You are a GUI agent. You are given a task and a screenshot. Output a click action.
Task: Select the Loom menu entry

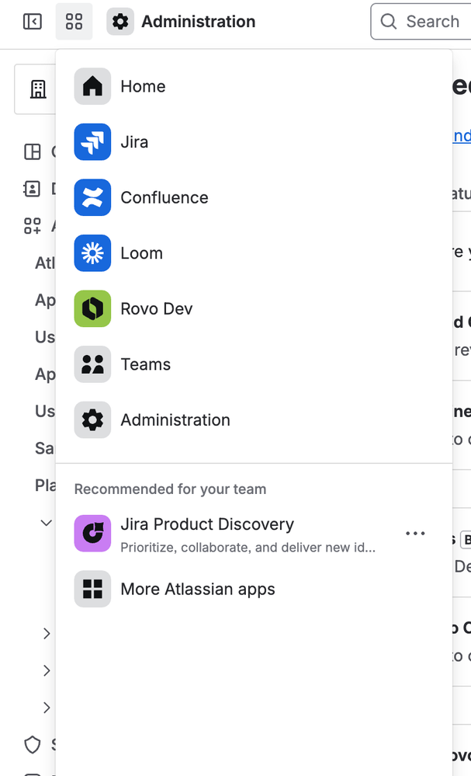[x=254, y=253]
